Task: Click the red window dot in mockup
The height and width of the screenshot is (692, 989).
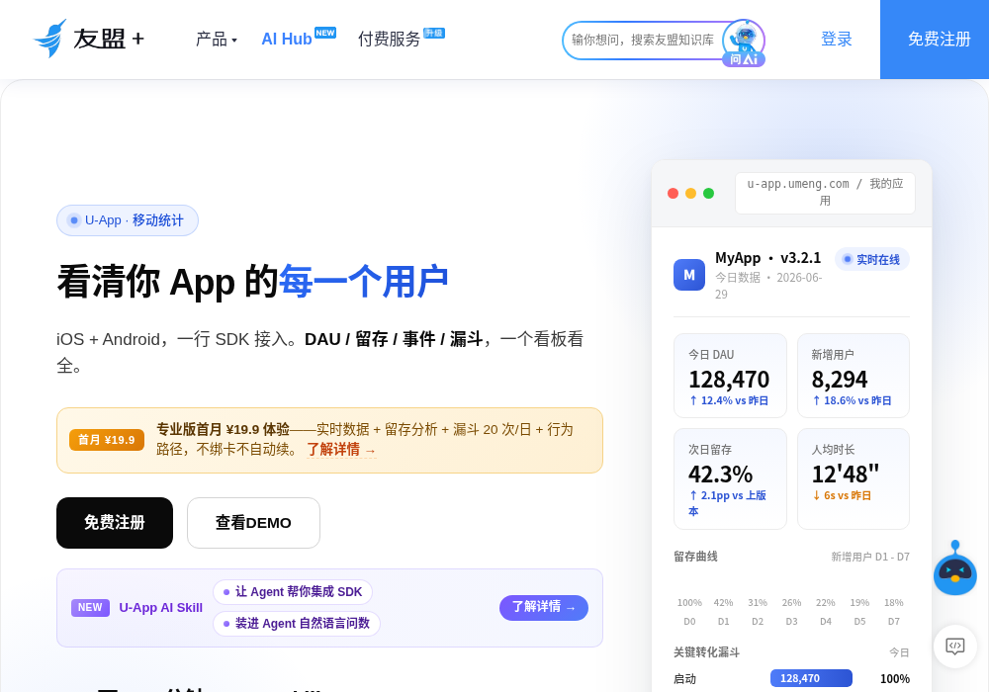Action: (x=673, y=194)
